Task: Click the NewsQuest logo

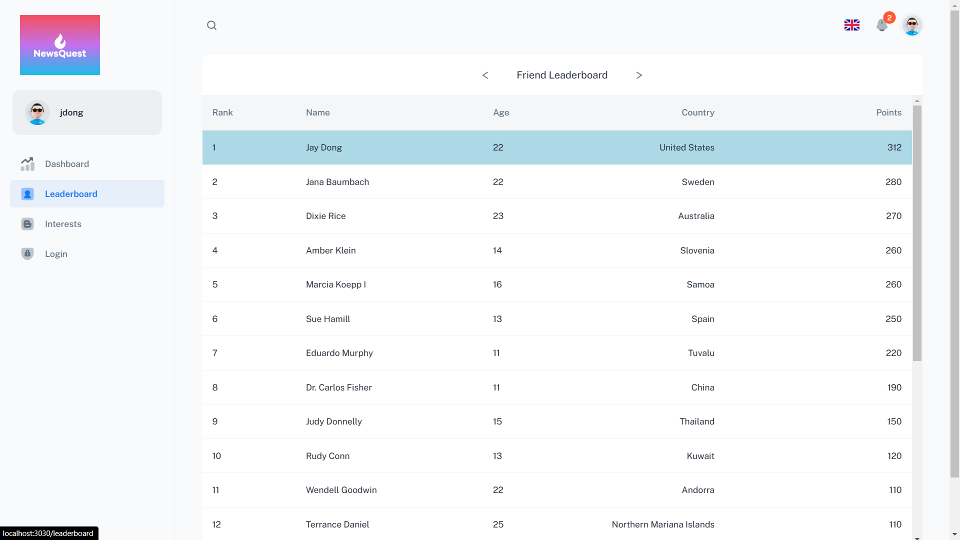Action: coord(60,45)
